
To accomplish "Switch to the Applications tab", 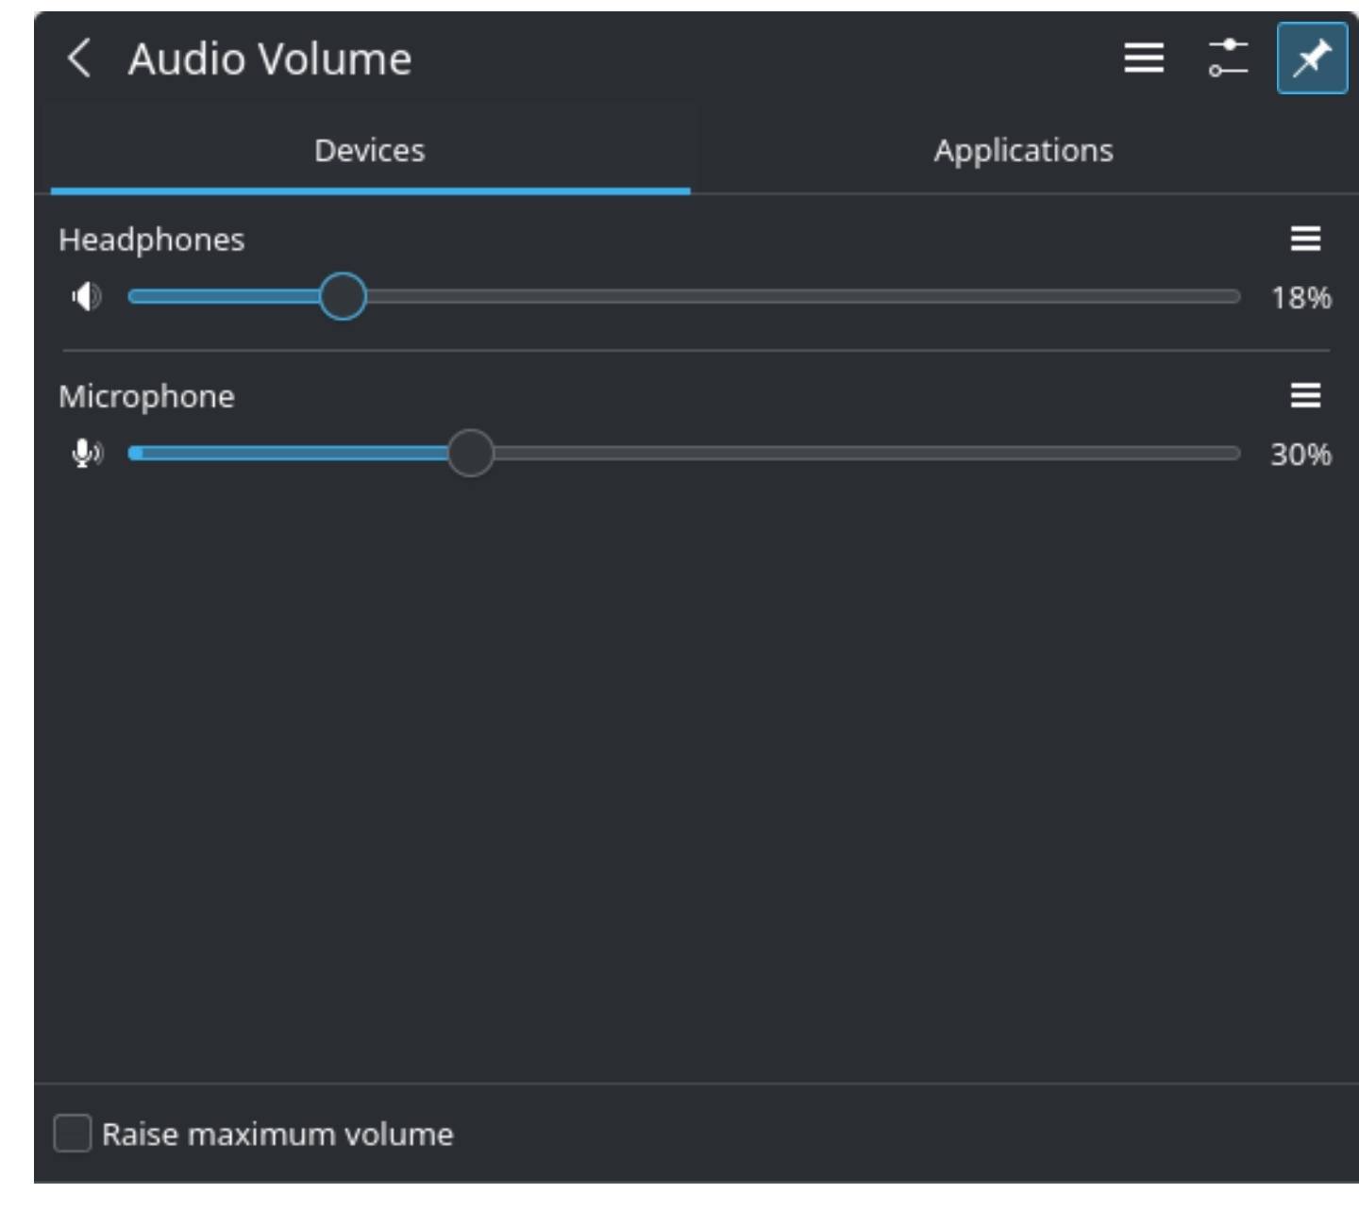I will coord(1023,151).
